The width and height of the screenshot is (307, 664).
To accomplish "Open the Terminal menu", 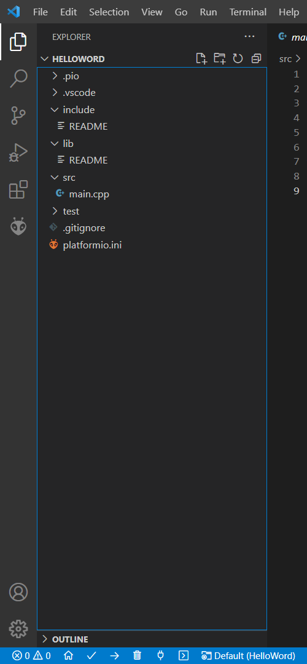I will (x=248, y=12).
